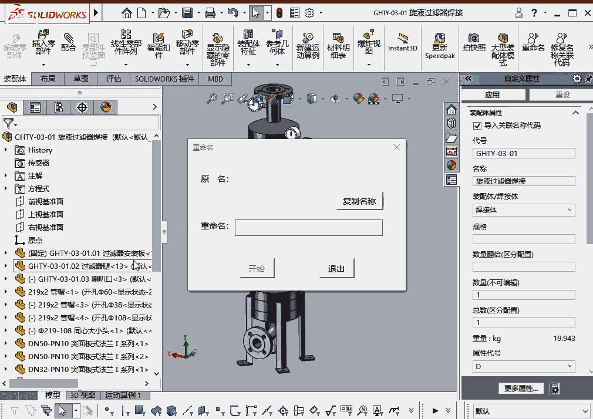The height and width of the screenshot is (419, 593).
Task: Click 应用 apply button in properties pane
Action: click(x=493, y=95)
